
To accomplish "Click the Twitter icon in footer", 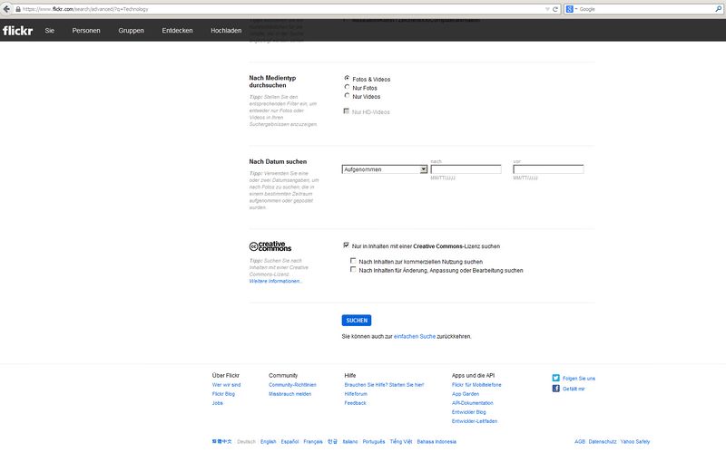I will [x=556, y=378].
